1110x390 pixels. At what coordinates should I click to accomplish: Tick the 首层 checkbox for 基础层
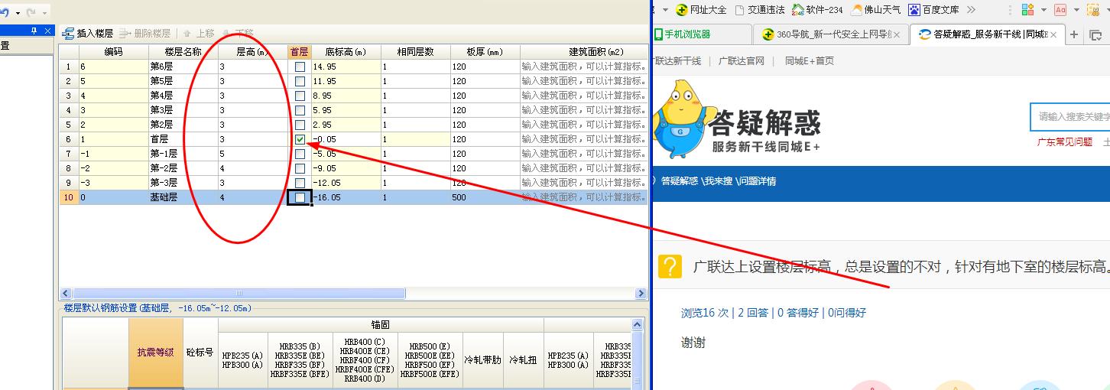click(300, 197)
